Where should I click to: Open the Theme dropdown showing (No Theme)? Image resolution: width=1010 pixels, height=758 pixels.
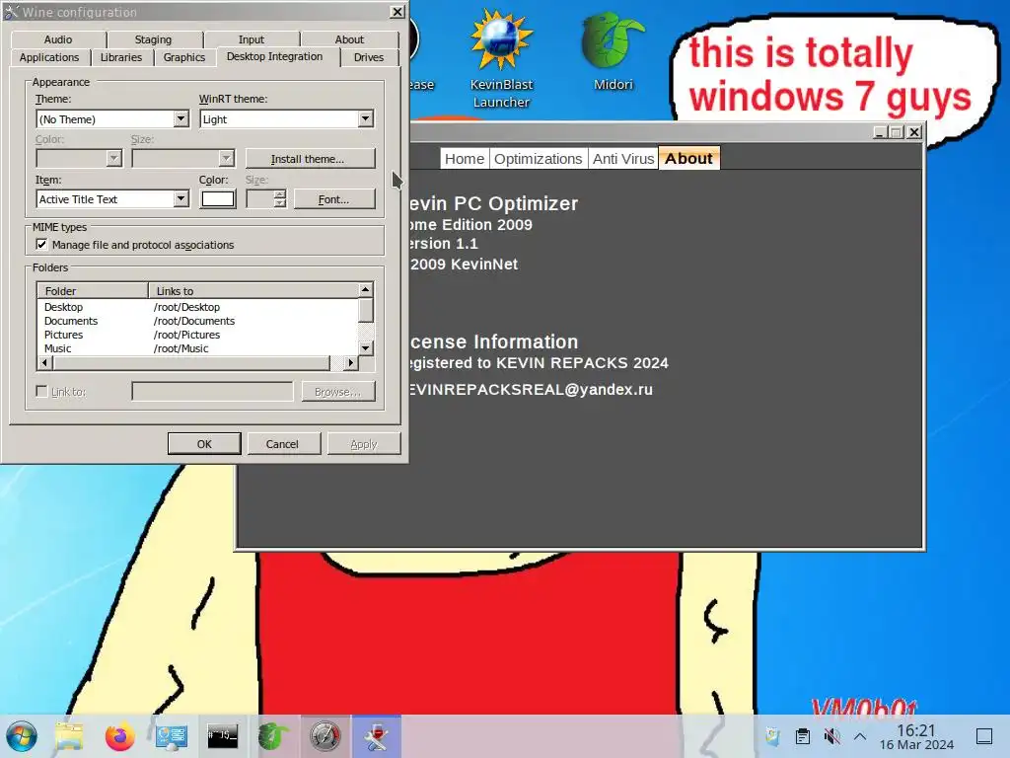pyautogui.click(x=112, y=119)
